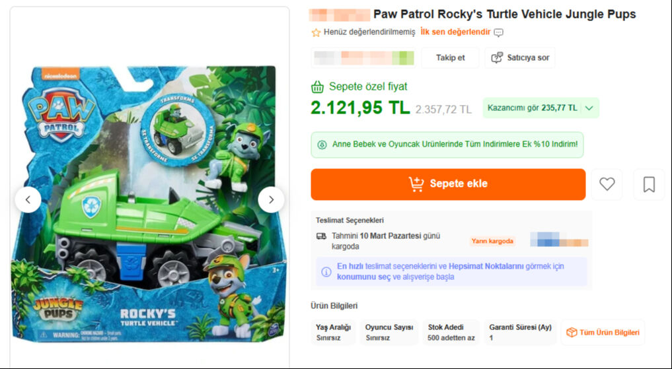Image resolution: width=672 pixels, height=369 pixels.
Task: Click the 10% extra discount banner
Action: [447, 145]
